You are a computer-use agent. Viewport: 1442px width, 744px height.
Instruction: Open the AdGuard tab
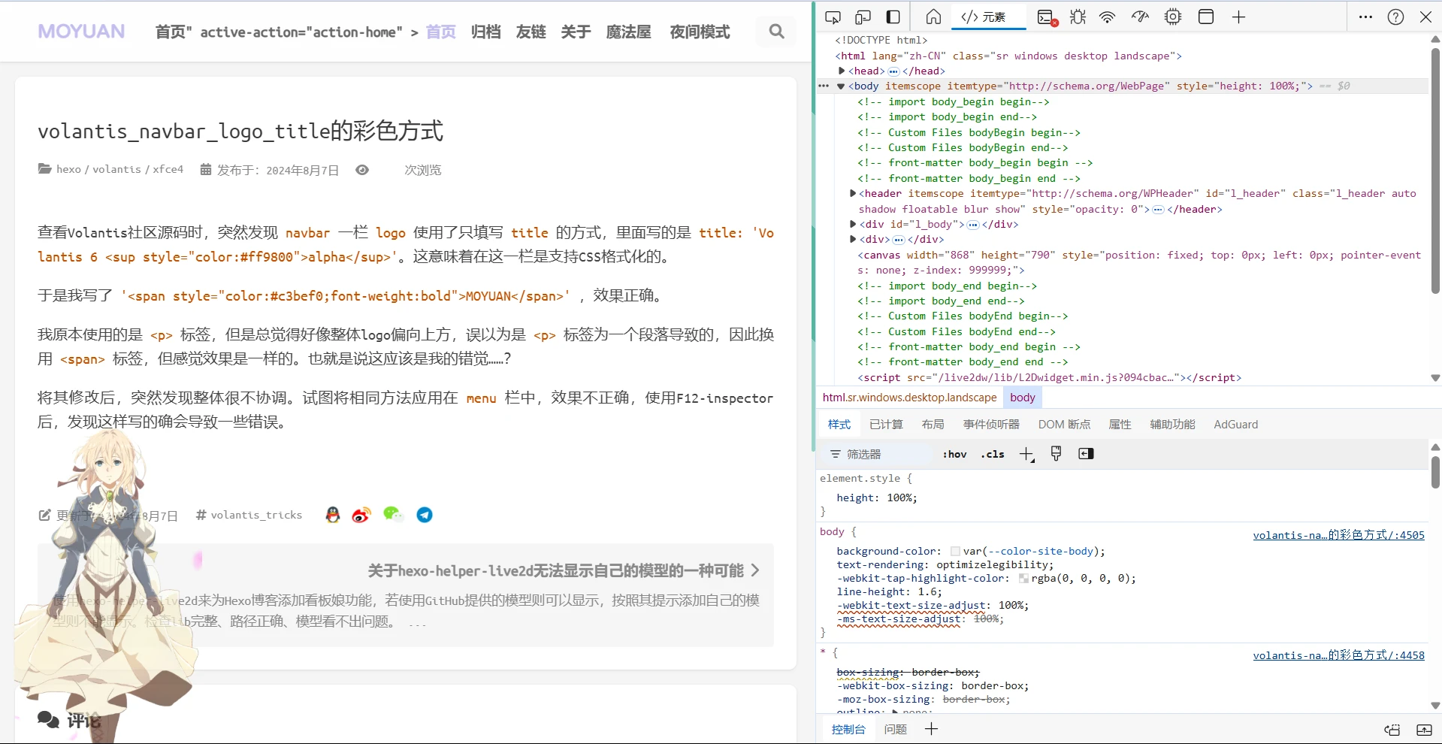1235,425
